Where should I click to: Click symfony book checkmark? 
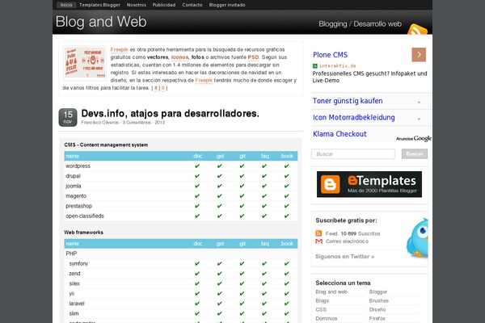287,264
